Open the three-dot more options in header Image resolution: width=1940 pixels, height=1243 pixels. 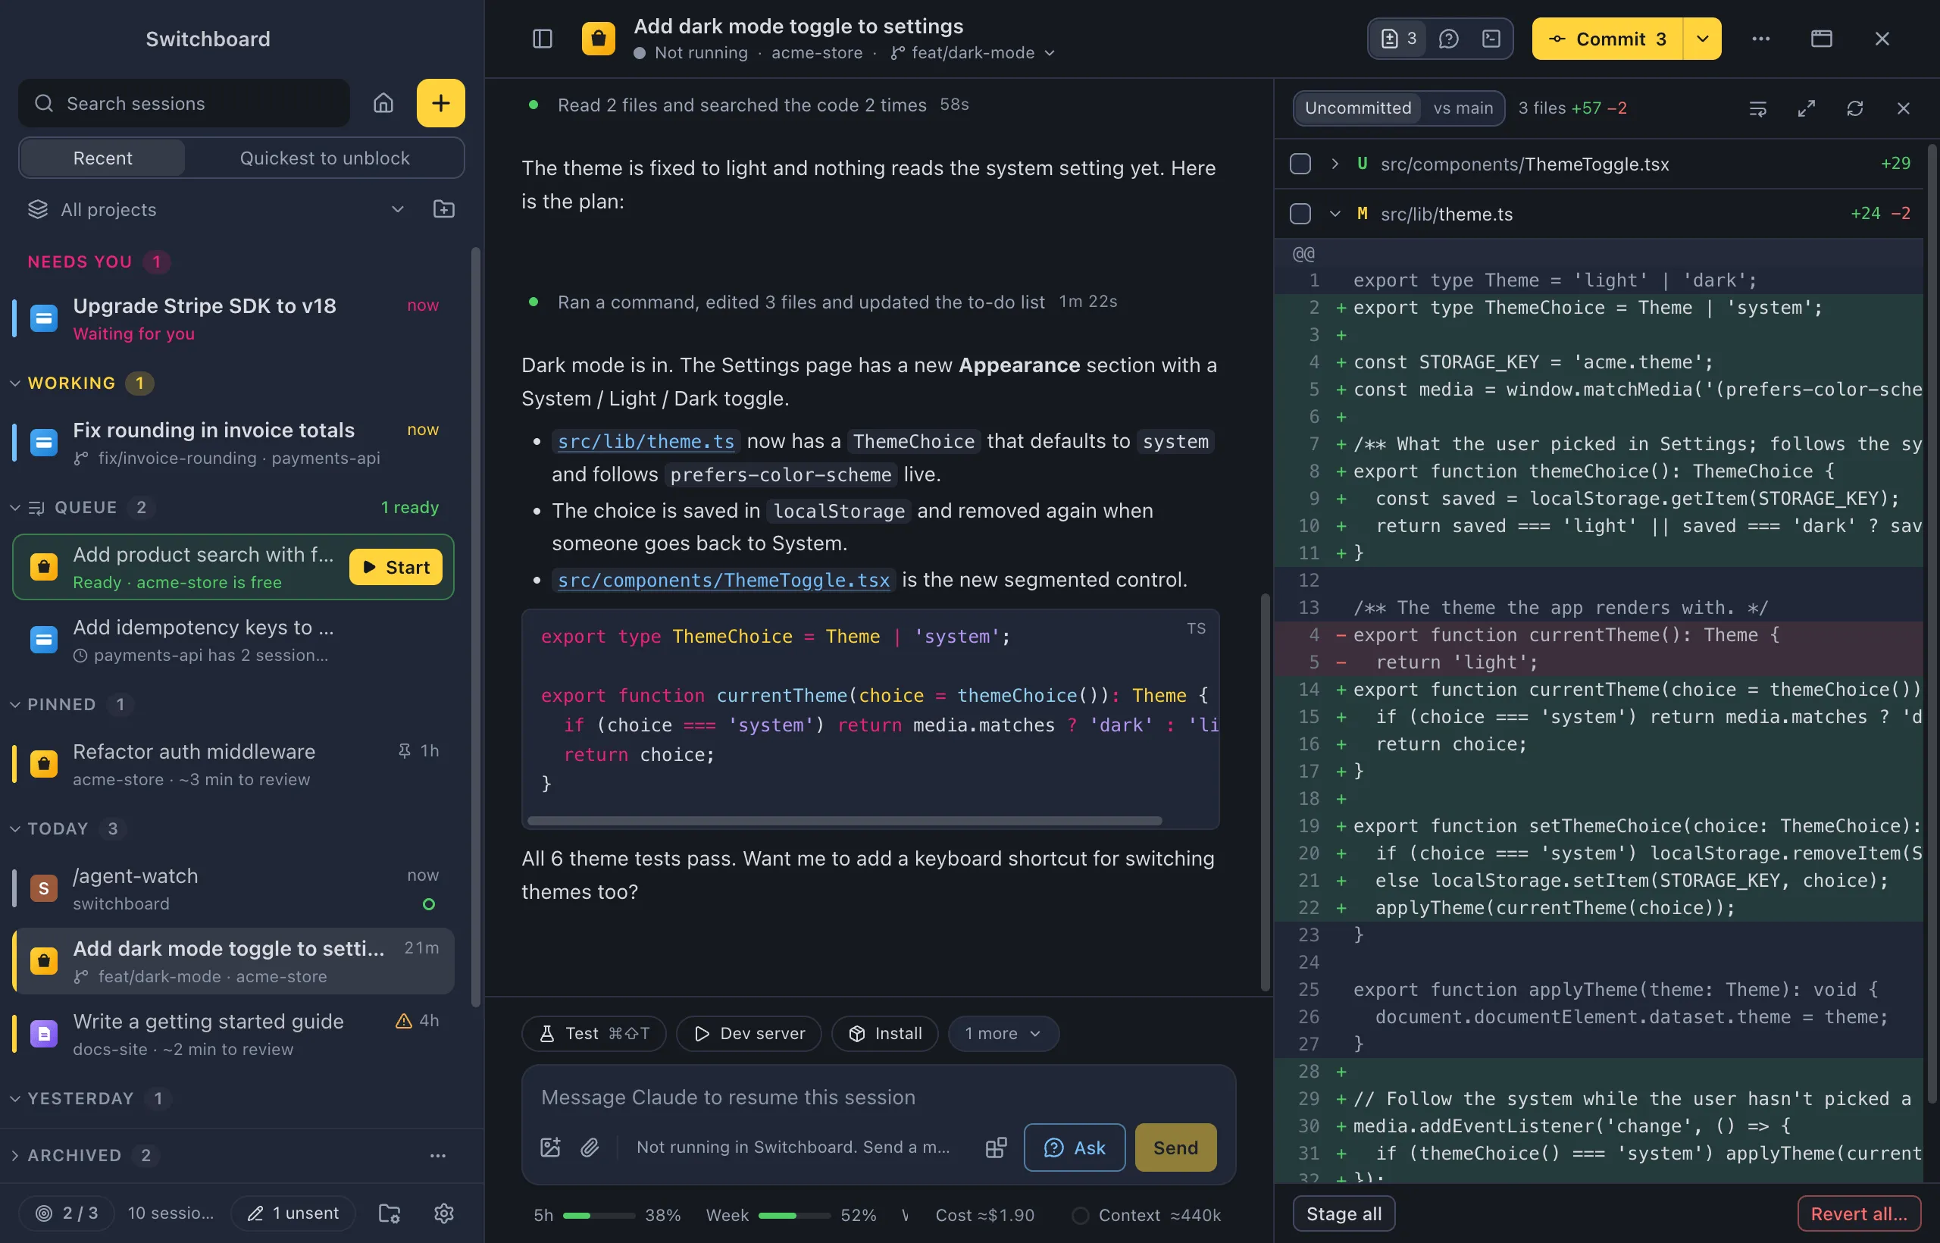[1761, 39]
